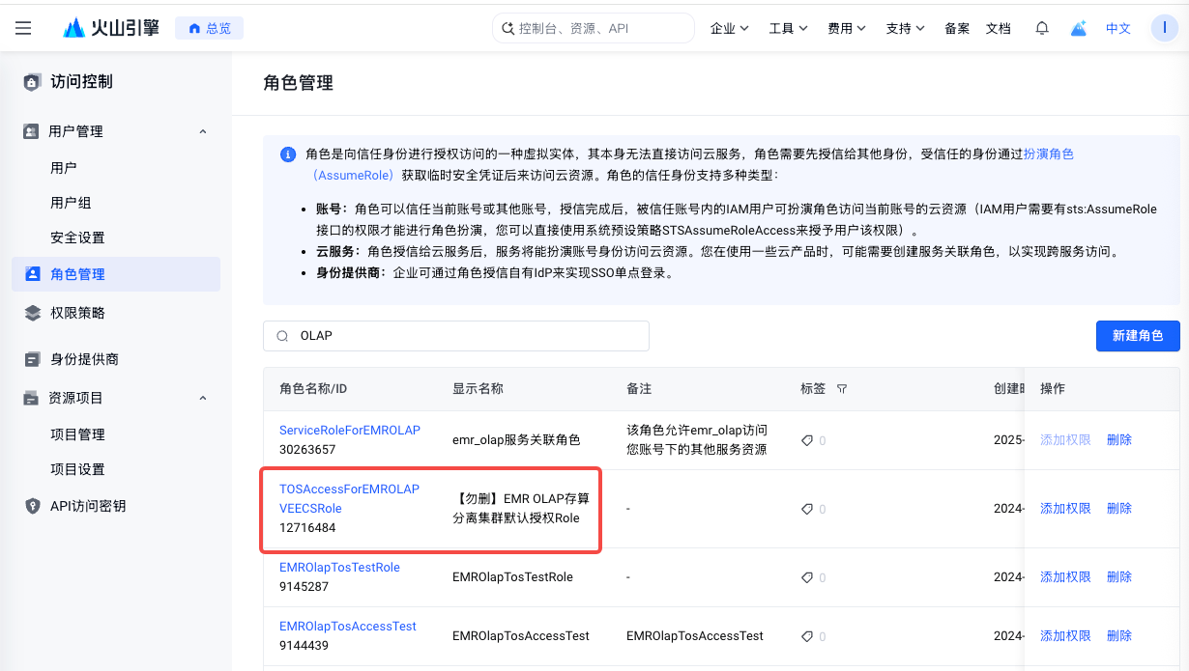
Task: Open 用户组 in sidebar
Action: [71, 203]
